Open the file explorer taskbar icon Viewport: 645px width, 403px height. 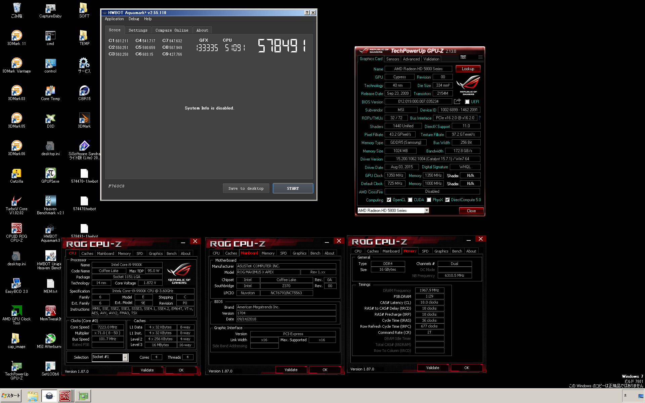(33, 396)
